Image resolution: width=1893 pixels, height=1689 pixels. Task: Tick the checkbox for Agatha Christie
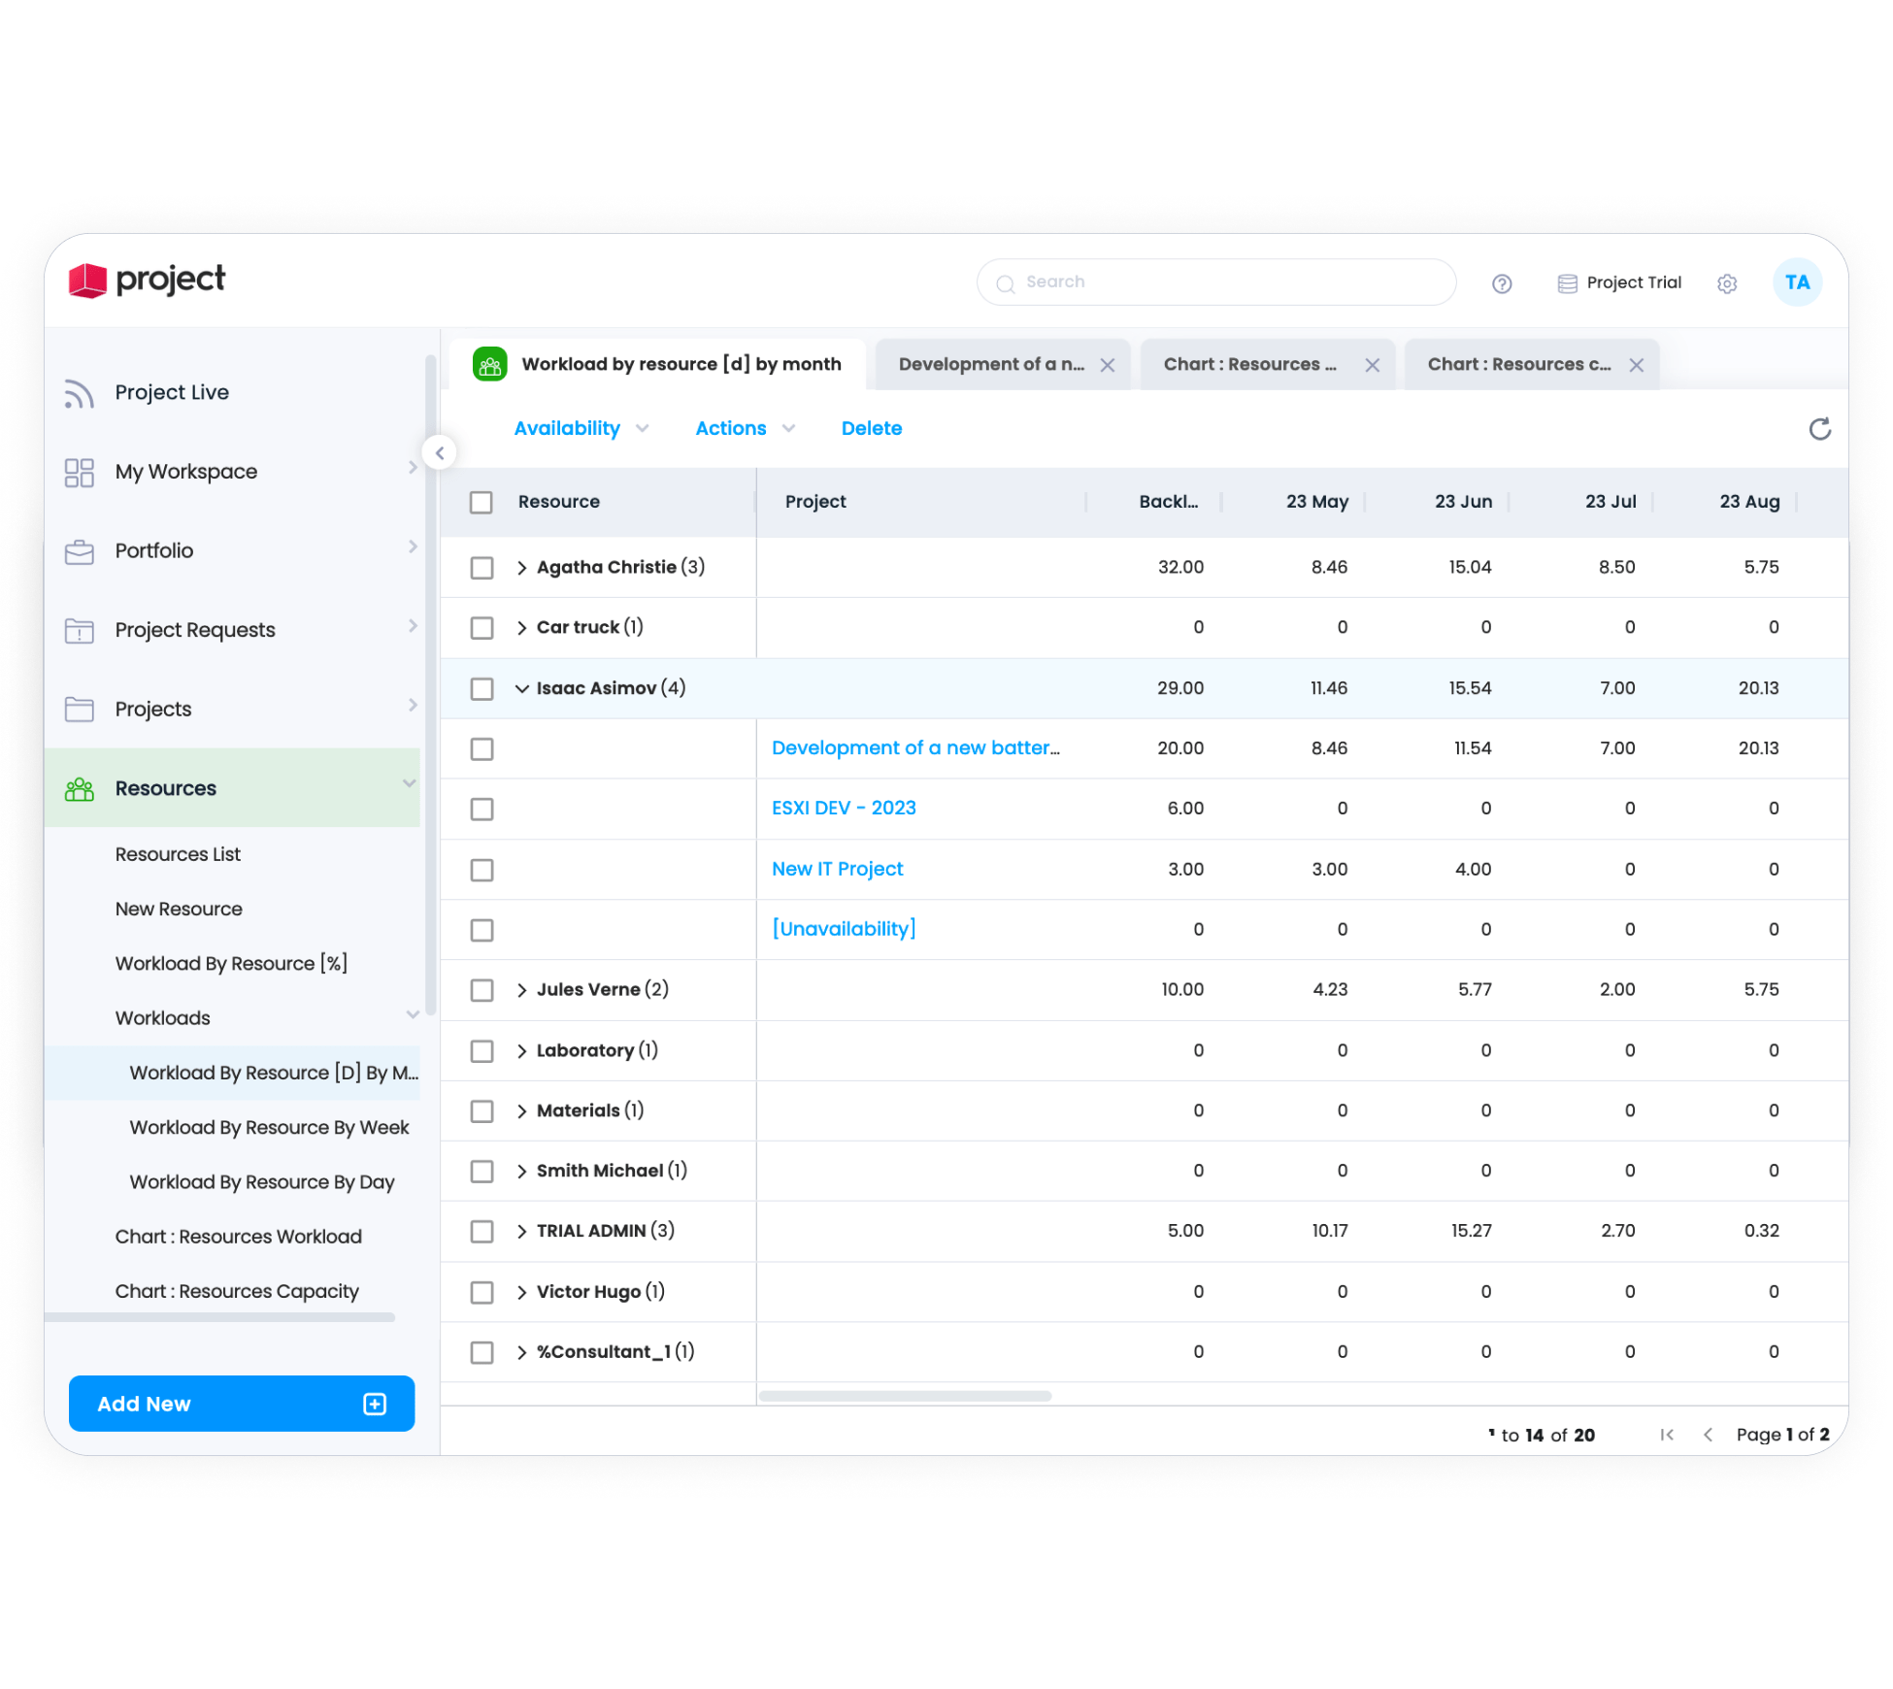click(x=482, y=568)
